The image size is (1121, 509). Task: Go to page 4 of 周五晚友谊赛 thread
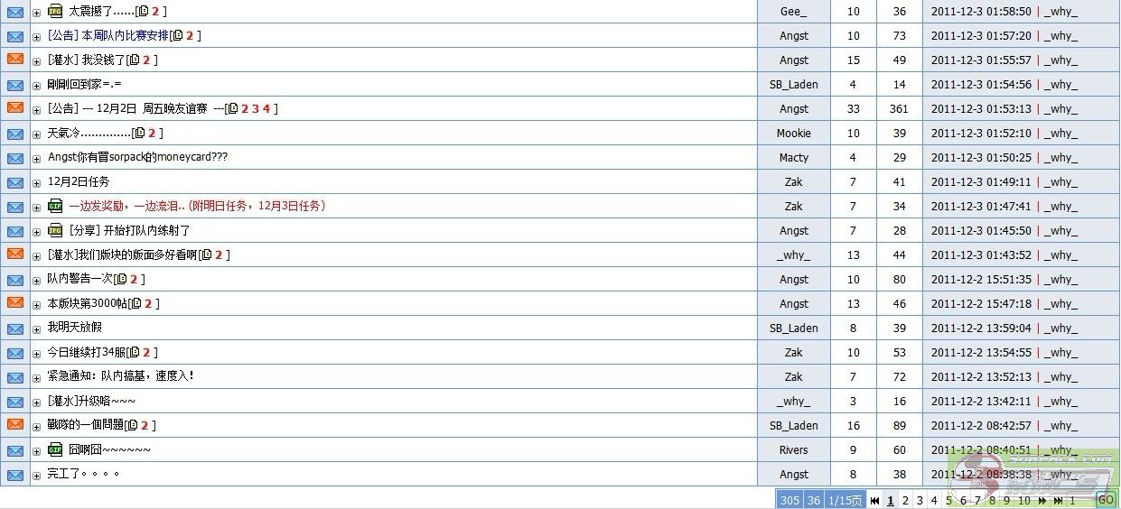click(266, 108)
